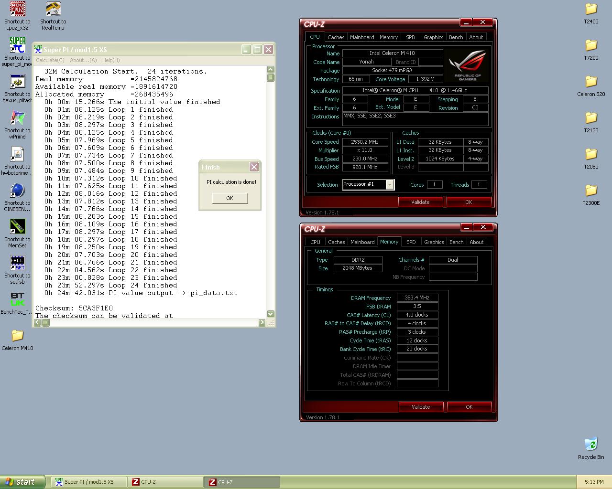The height and width of the screenshot is (489, 612).
Task: Switch to Caches tab in bottom CPU-Z window
Action: 336,242
